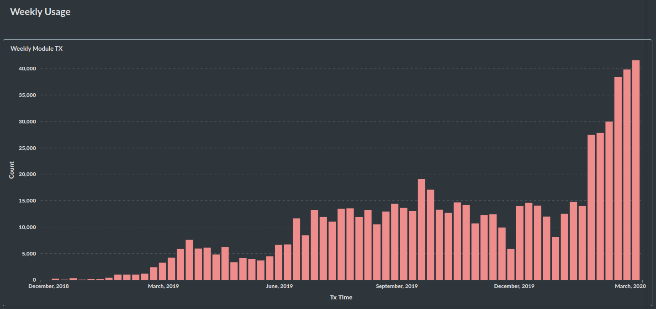This screenshot has width=656, height=309.
Task: Click the bar reaching exactly 30,000
Action: pos(609,201)
